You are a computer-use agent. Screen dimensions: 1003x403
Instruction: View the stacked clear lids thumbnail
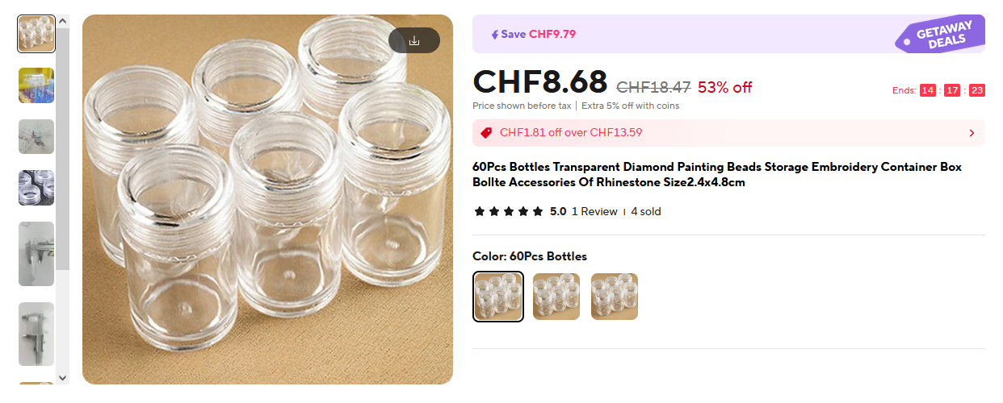click(x=36, y=188)
